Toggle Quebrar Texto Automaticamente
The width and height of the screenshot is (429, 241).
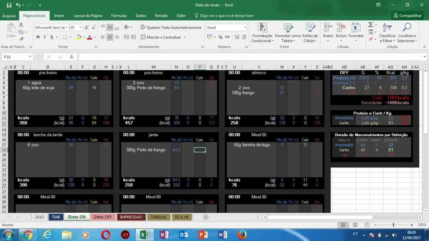[x=171, y=27]
